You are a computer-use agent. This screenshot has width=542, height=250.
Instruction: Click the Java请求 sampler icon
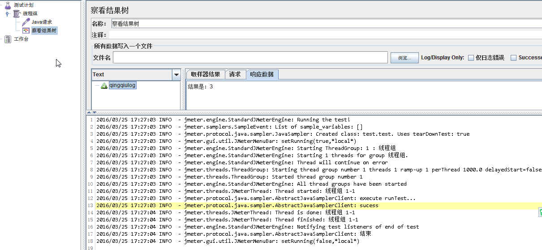click(26, 22)
